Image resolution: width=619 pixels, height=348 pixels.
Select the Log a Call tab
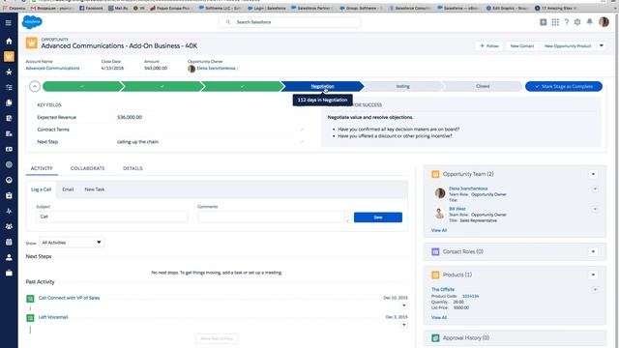pos(41,189)
